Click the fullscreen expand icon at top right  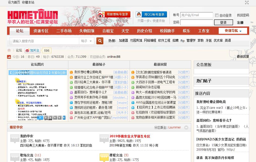pyautogui.click(x=247, y=3)
